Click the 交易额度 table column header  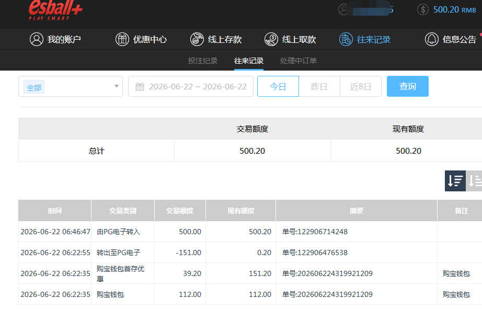pyautogui.click(x=180, y=211)
